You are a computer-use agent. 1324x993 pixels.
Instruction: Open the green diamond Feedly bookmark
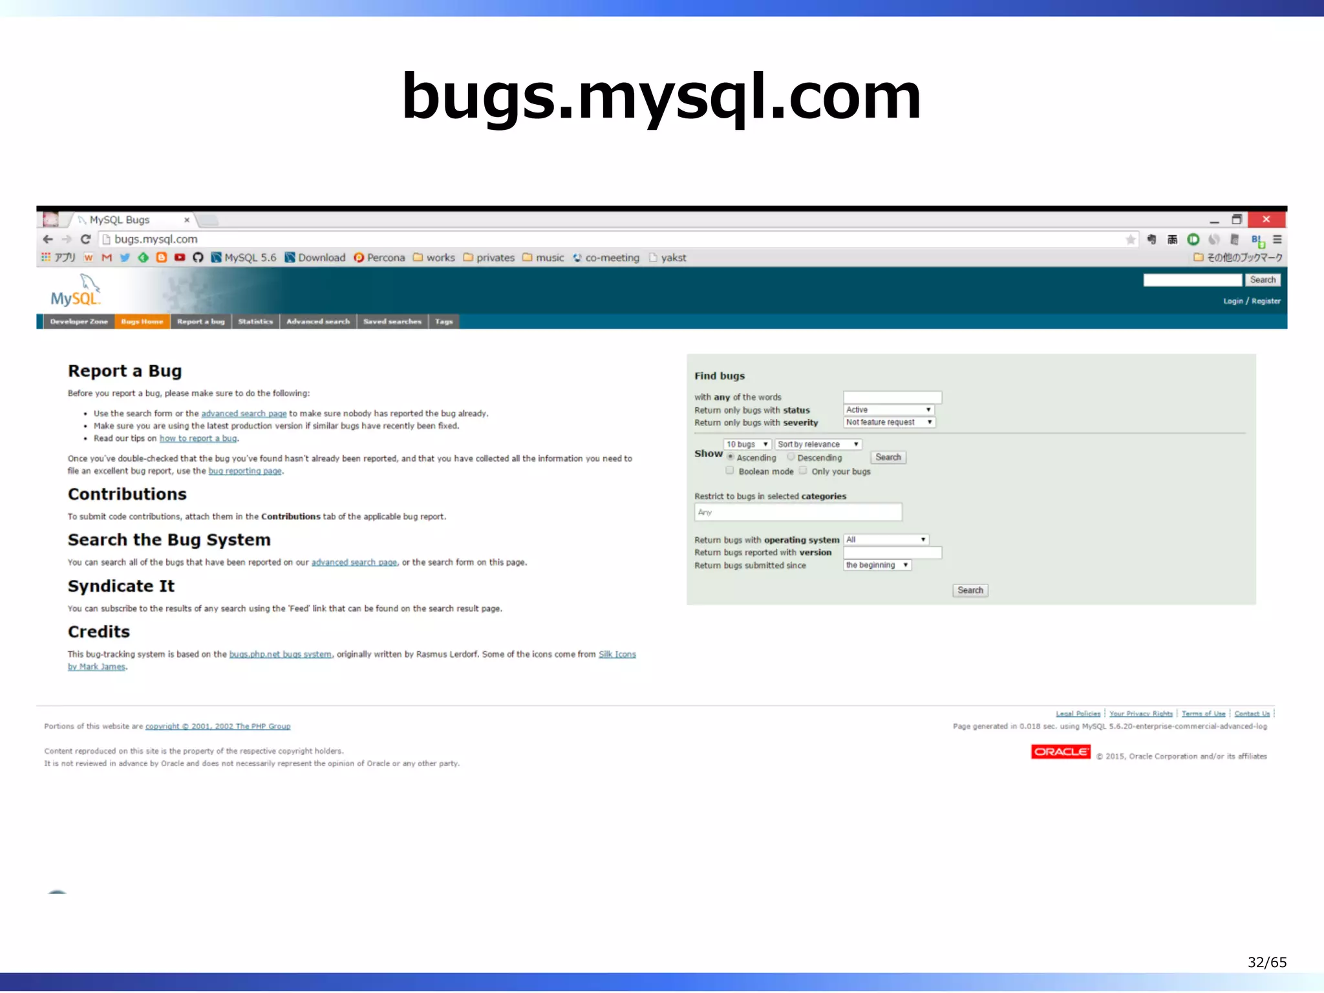click(143, 257)
